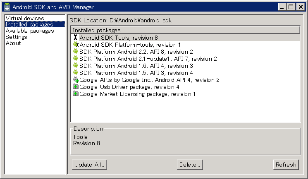Select 'Android SDK Tools, revision 8' row

186,38
